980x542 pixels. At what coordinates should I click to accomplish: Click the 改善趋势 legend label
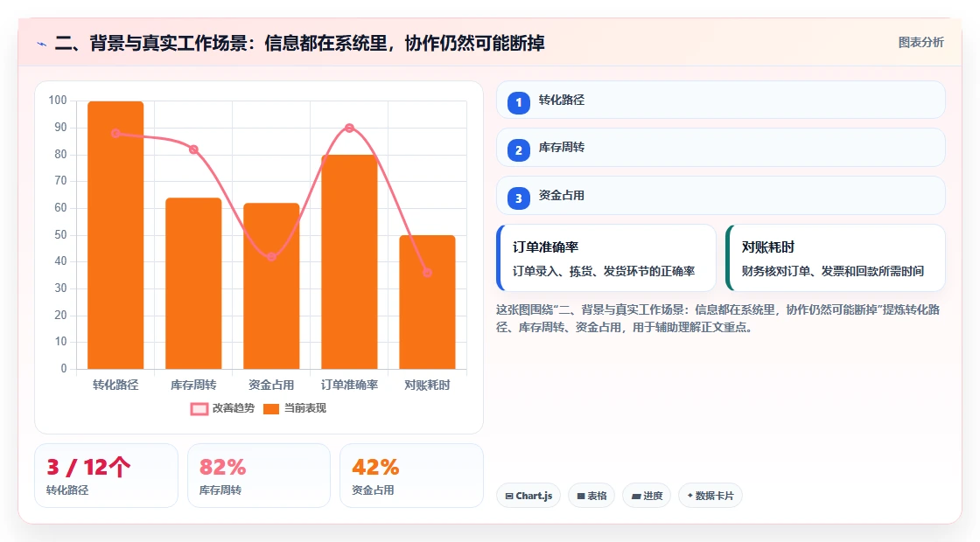click(233, 407)
